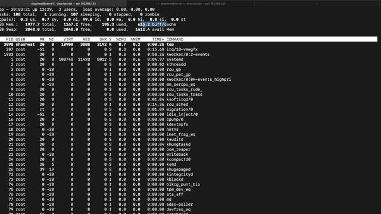This screenshot has width=381, height=214.
Task: Click systemd's RES value 11428
Action: pos(84,59)
